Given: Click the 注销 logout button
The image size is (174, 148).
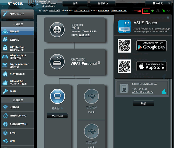Looking at the screenshot, I should (x=75, y=3).
